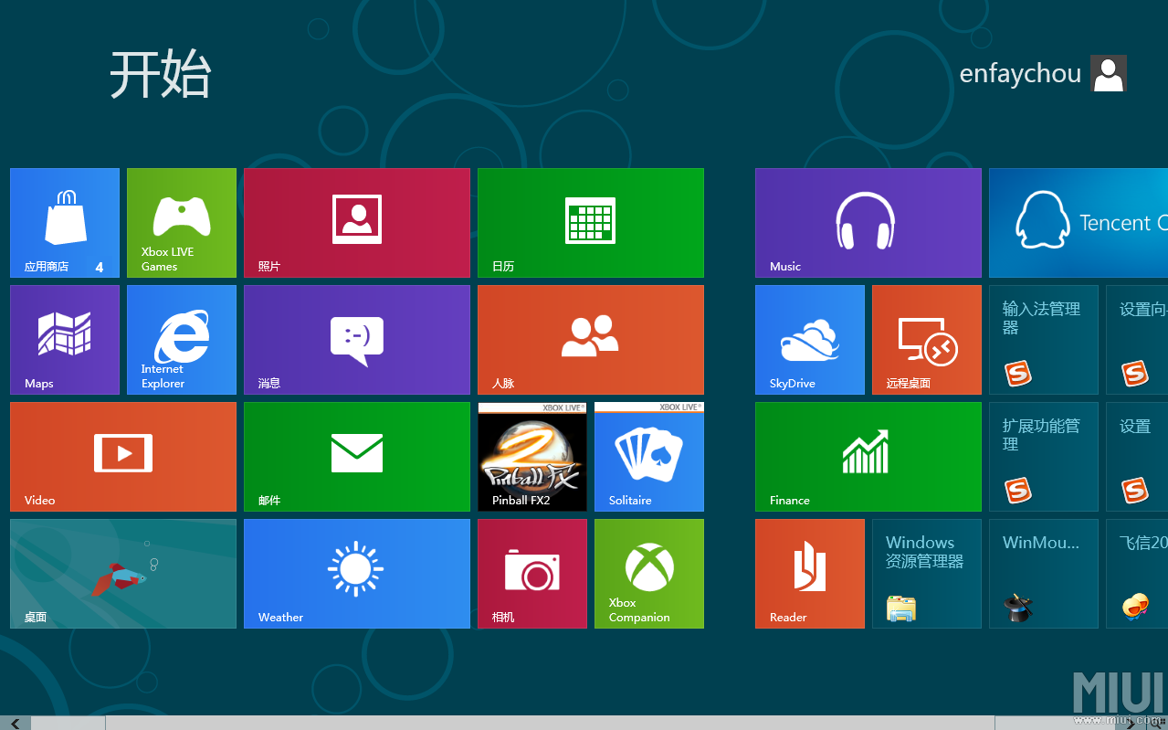Open the Xbox LIVE Games tile
The height and width of the screenshot is (730, 1168).
coord(181,222)
